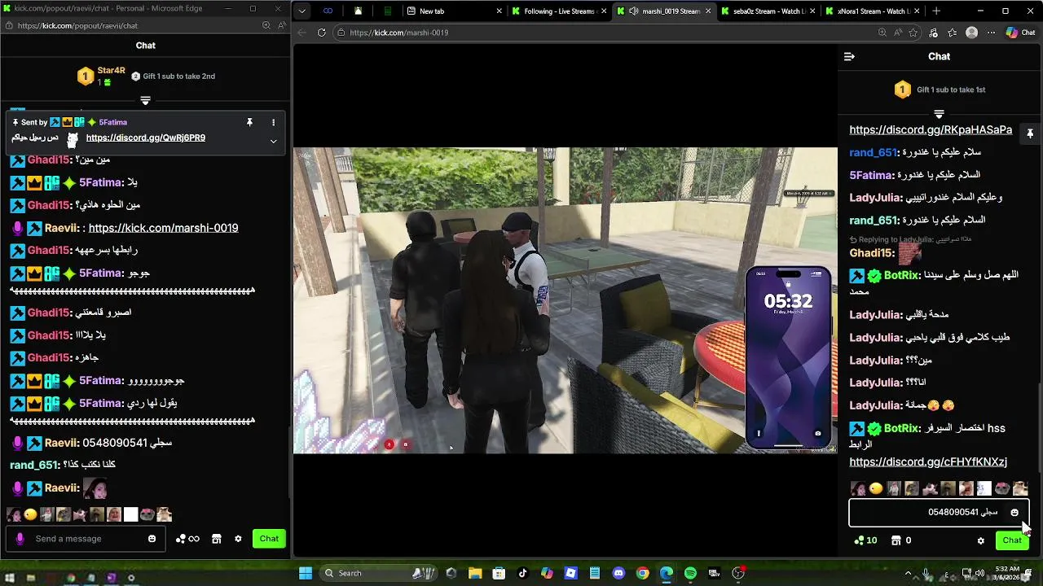Click channel points icon in popout chat
Image resolution: width=1043 pixels, height=586 pixels.
(x=187, y=539)
